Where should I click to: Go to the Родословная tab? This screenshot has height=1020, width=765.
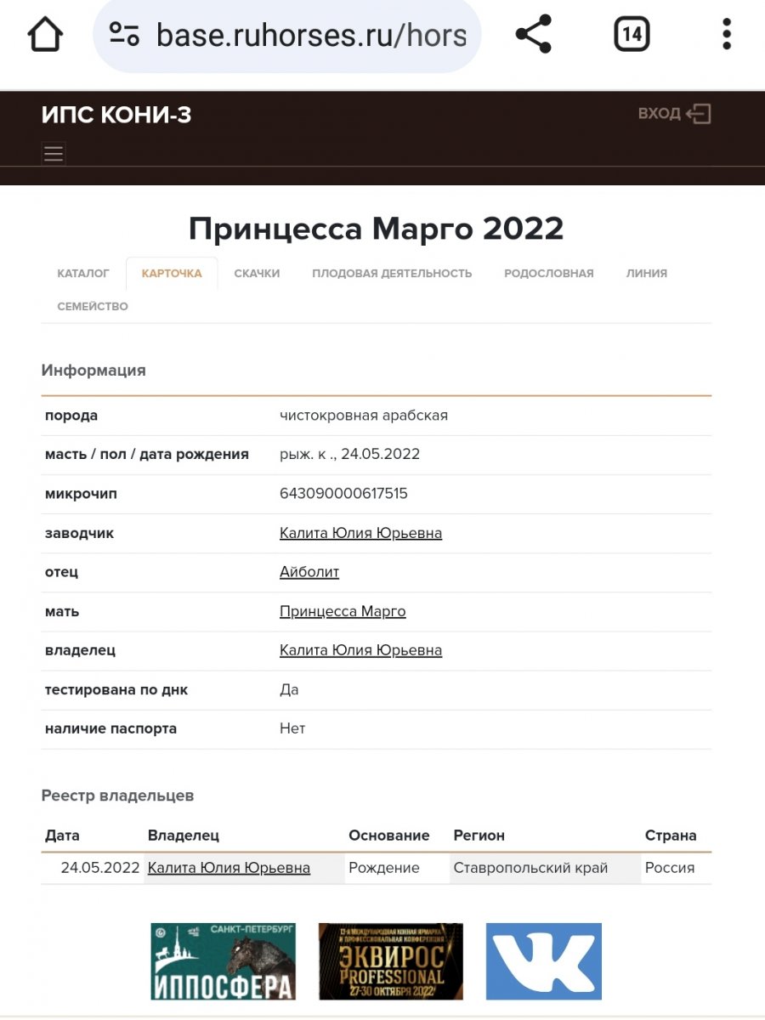pyautogui.click(x=548, y=274)
